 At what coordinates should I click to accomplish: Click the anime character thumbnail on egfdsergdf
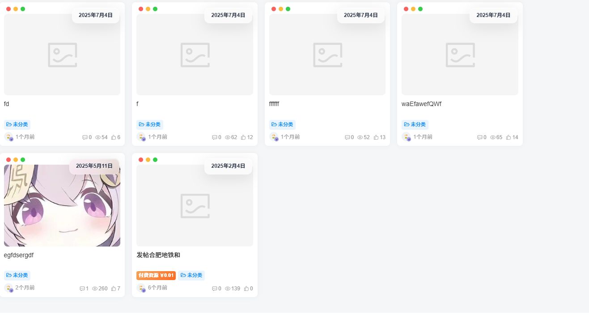pyautogui.click(x=62, y=205)
